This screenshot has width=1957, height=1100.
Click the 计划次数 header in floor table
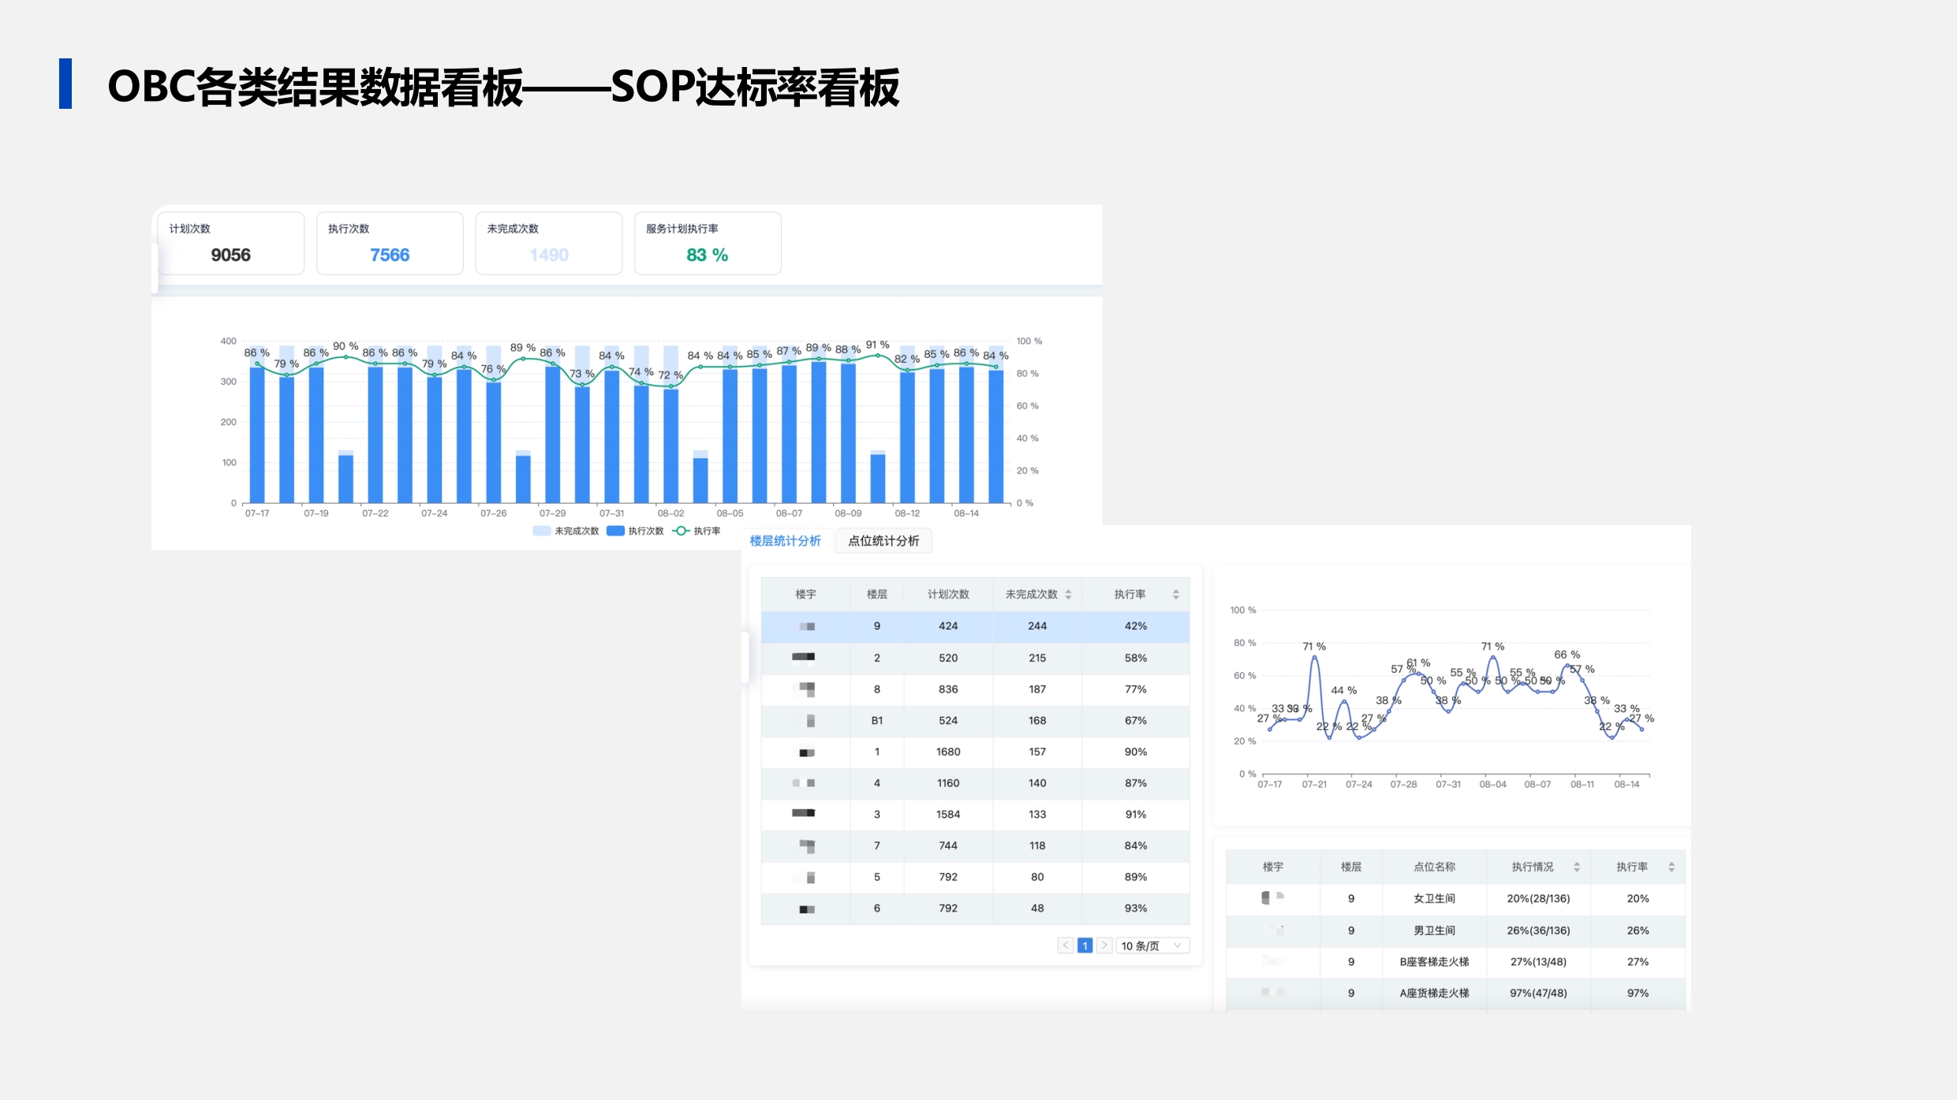(x=948, y=595)
